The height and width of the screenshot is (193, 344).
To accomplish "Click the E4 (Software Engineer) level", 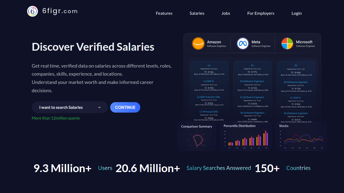I will tap(252, 81).
